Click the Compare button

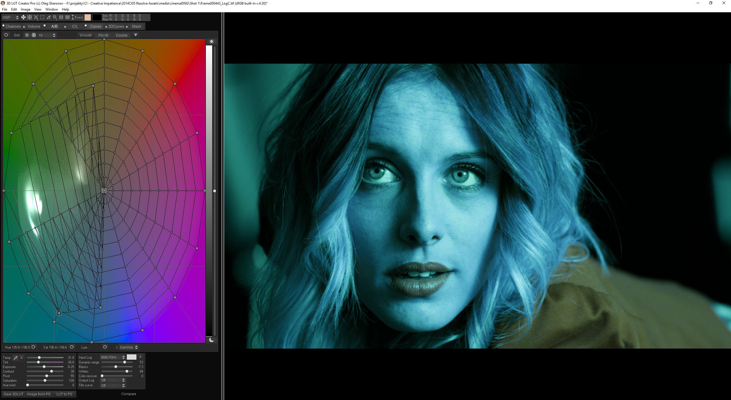[128, 394]
